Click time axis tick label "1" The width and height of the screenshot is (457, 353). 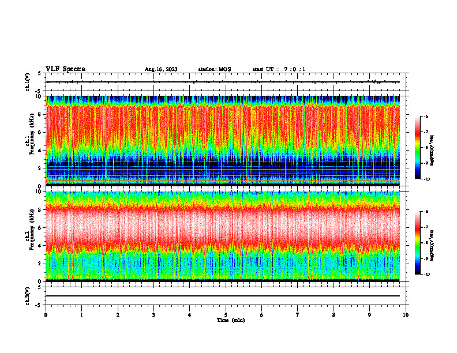click(x=82, y=315)
